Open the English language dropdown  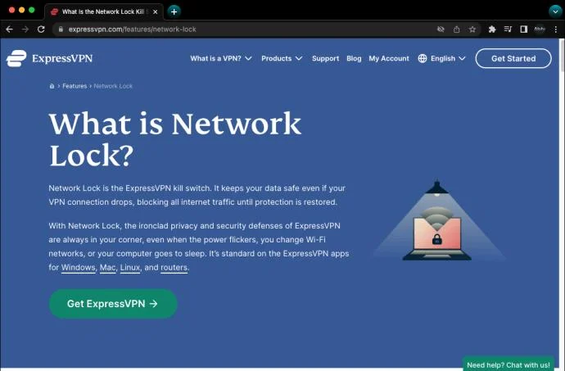tap(442, 58)
